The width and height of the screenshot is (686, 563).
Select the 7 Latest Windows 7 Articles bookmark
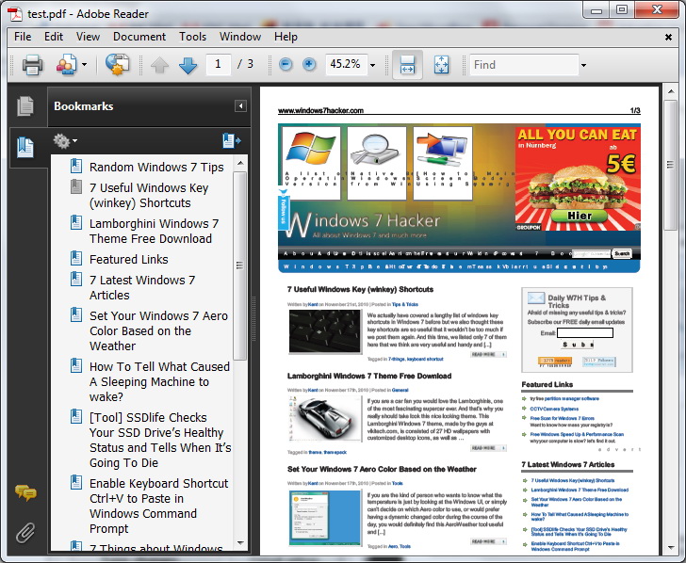pos(142,288)
